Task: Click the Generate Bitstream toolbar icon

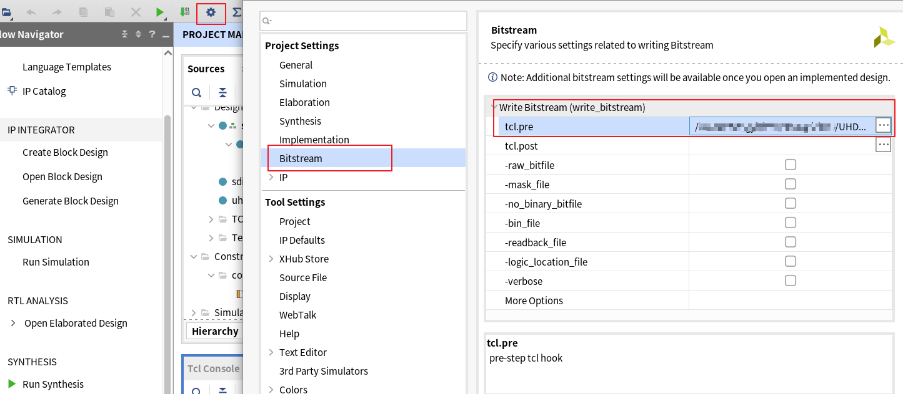Action: click(x=185, y=12)
